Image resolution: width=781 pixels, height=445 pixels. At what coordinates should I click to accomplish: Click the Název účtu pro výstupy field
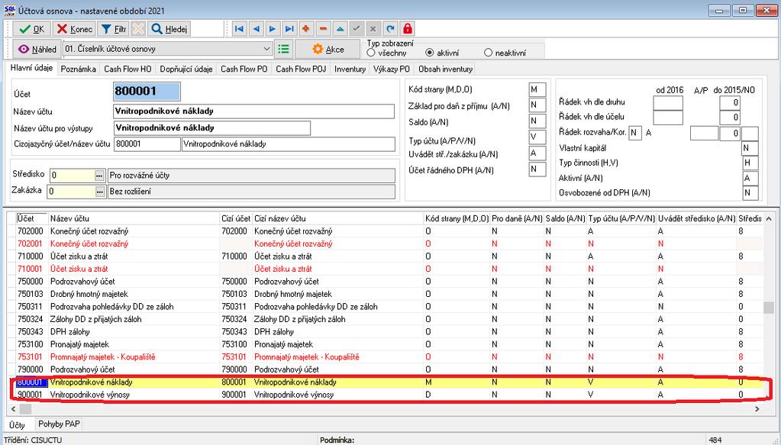(212, 128)
